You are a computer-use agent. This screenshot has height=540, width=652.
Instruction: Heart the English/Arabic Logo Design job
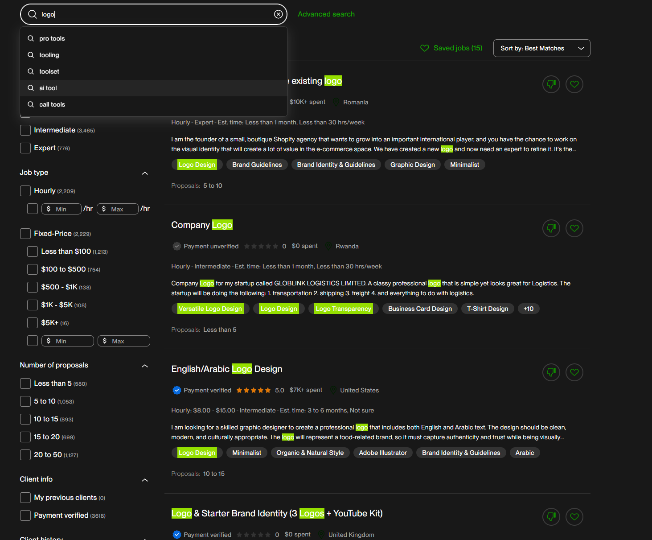click(574, 372)
